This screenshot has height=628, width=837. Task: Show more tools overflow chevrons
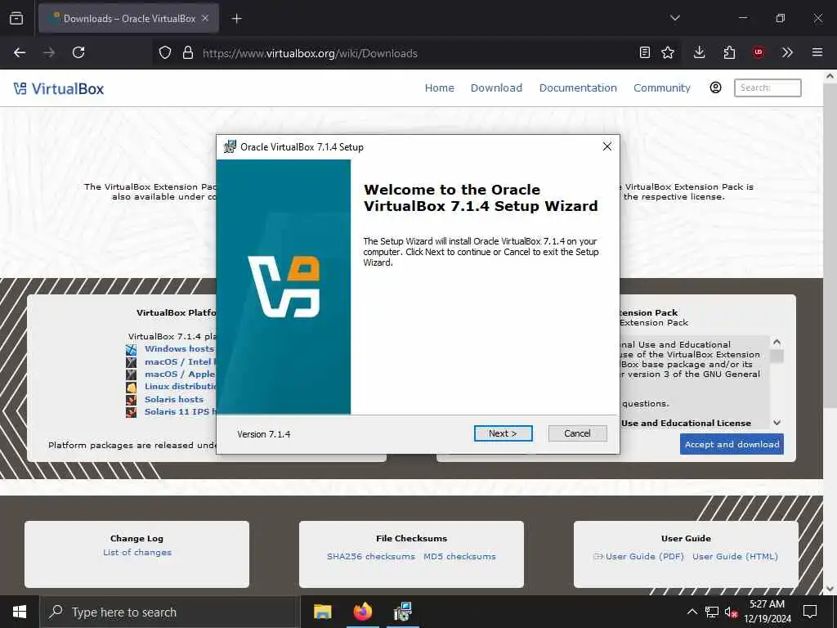(x=787, y=53)
